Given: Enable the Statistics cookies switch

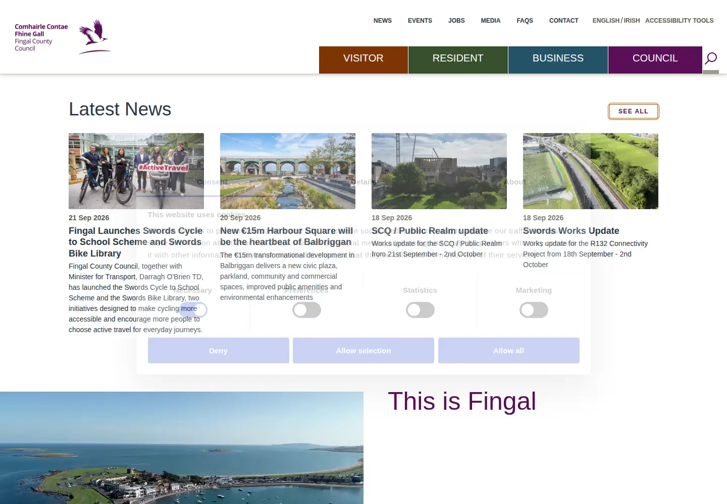Looking at the screenshot, I should [420, 310].
